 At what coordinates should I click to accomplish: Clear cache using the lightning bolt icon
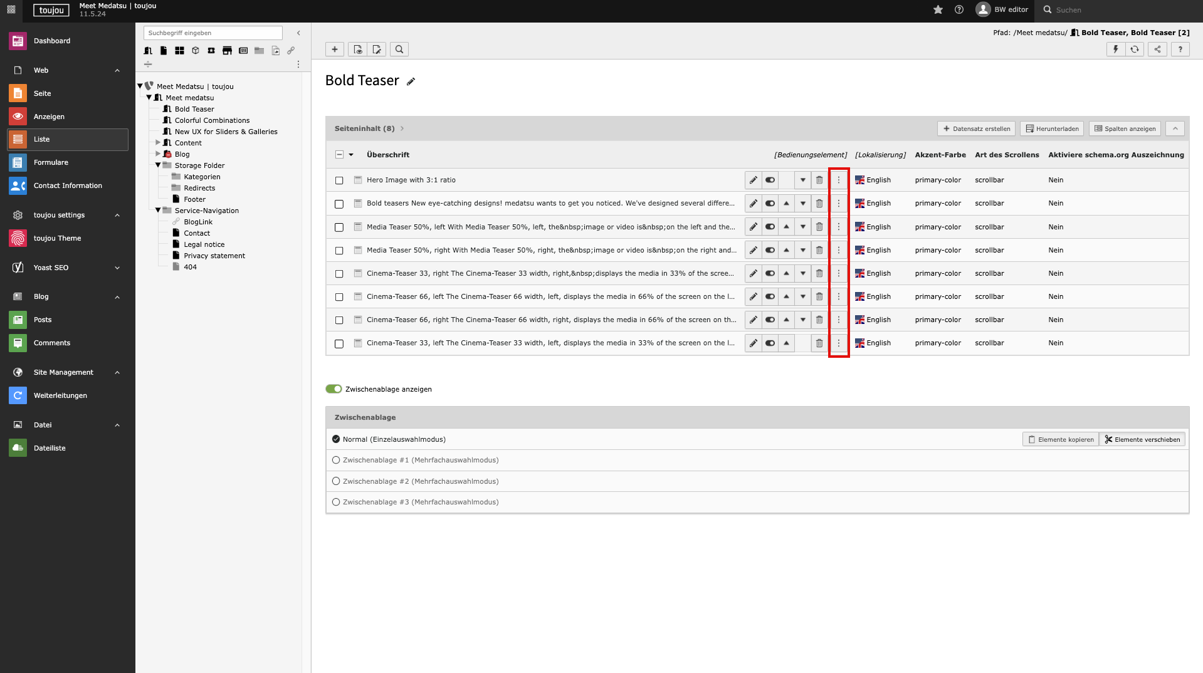pyautogui.click(x=1115, y=50)
